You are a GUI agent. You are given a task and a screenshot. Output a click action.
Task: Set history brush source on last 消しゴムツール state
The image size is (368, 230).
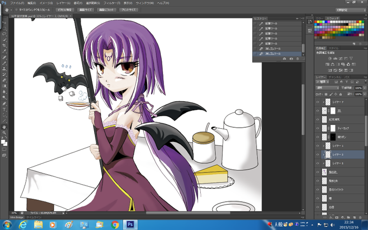(255, 54)
